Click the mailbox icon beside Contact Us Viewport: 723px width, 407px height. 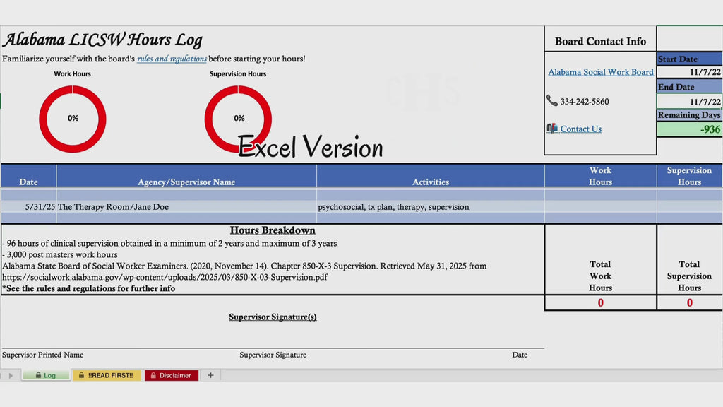552,129
